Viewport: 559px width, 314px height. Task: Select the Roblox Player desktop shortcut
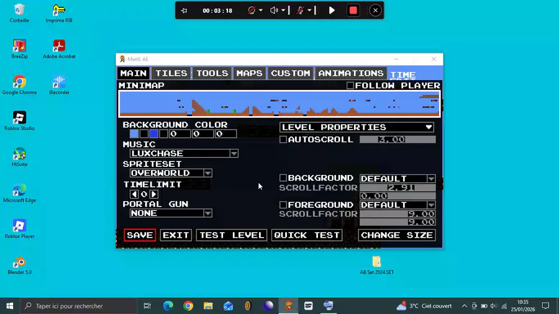[x=19, y=229]
